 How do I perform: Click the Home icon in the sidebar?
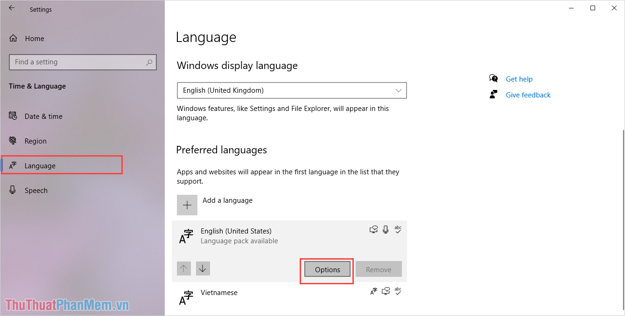14,38
